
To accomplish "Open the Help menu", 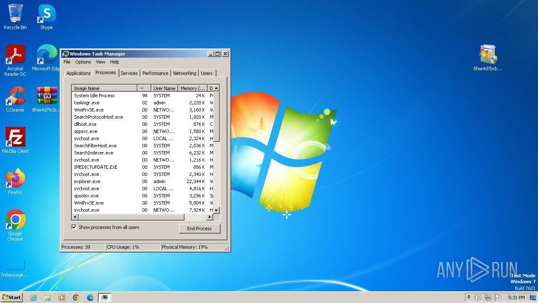I will [x=115, y=62].
